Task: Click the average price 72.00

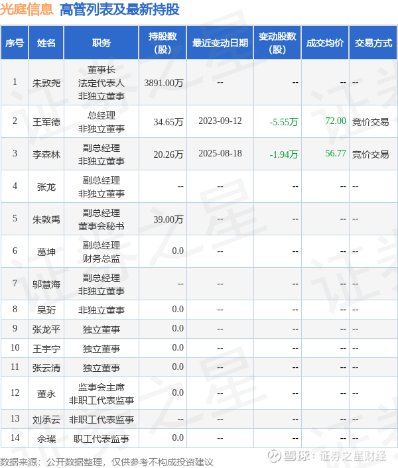Action: click(336, 121)
